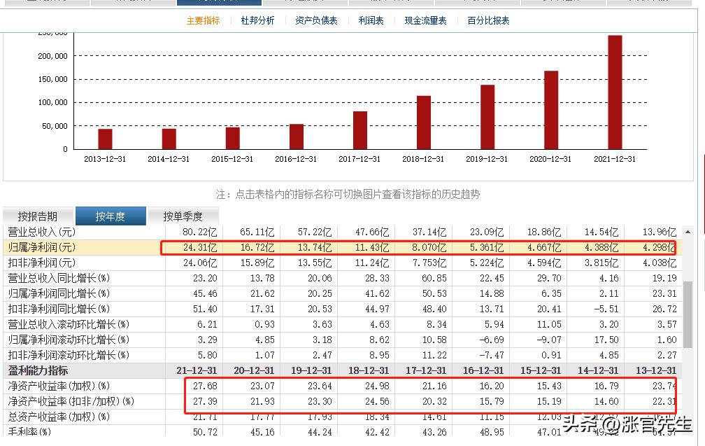Open the 现金流量表 tab

click(x=425, y=21)
